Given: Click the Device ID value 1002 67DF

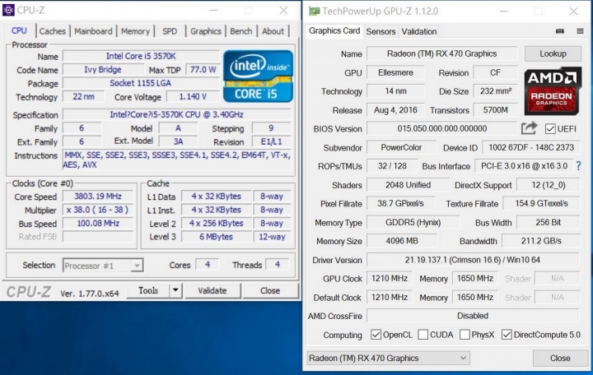Looking at the screenshot, I should pyautogui.click(x=531, y=148).
